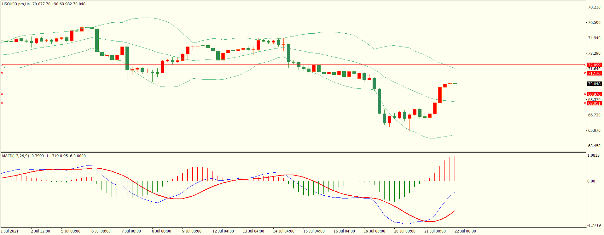The height and width of the screenshot is (235, 604).
Task: Click the 63.450 price axis value
Action: tap(594, 146)
